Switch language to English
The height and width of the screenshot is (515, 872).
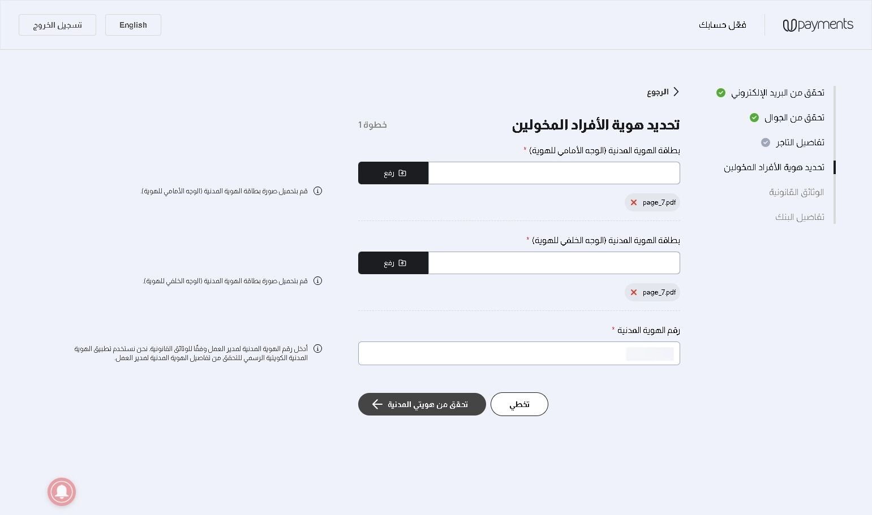(x=133, y=25)
